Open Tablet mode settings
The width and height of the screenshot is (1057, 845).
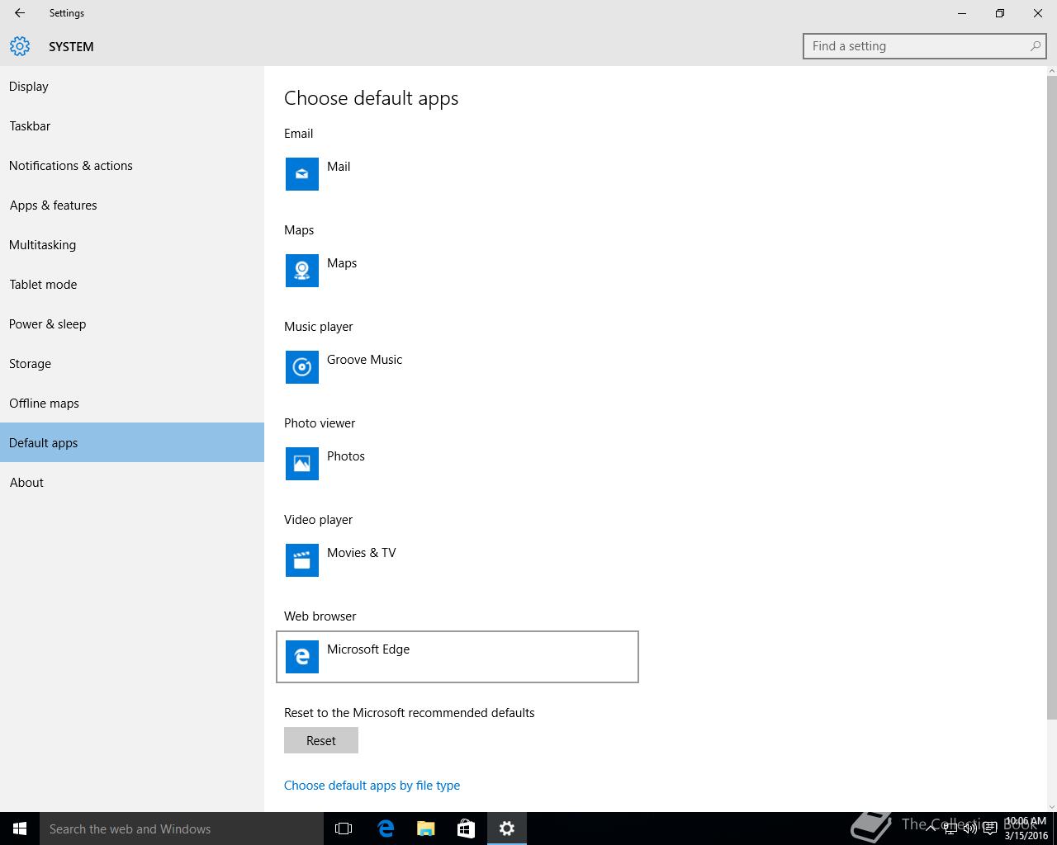[x=132, y=284]
